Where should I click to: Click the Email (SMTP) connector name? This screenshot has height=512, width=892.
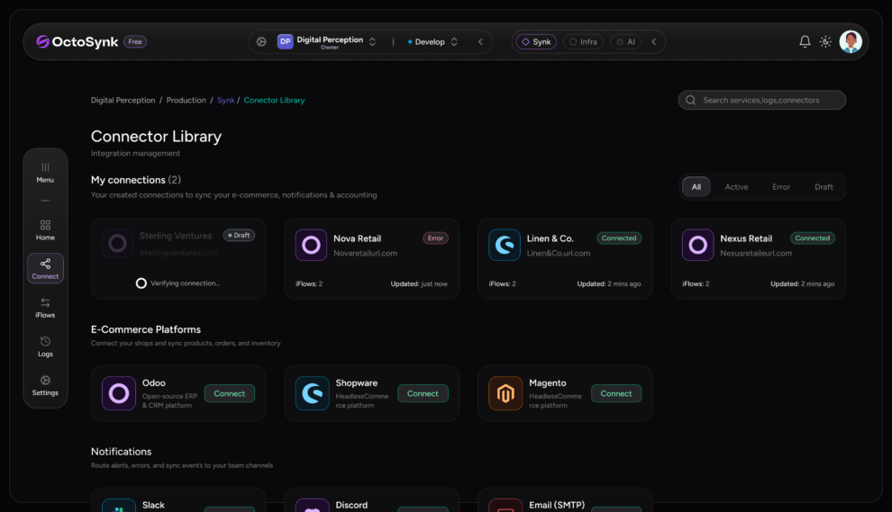tap(557, 505)
